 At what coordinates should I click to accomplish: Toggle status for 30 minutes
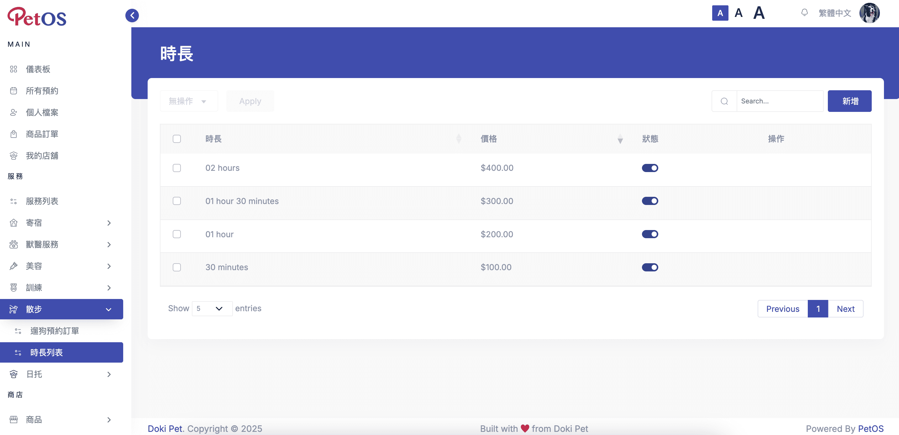[650, 267]
